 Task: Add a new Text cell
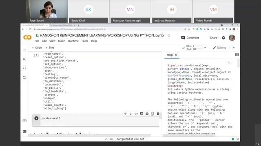50,48
